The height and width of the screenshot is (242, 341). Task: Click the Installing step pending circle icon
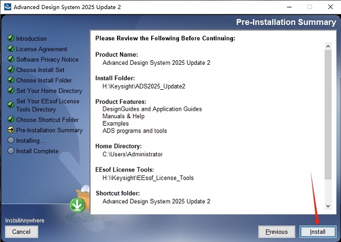pos(11,140)
